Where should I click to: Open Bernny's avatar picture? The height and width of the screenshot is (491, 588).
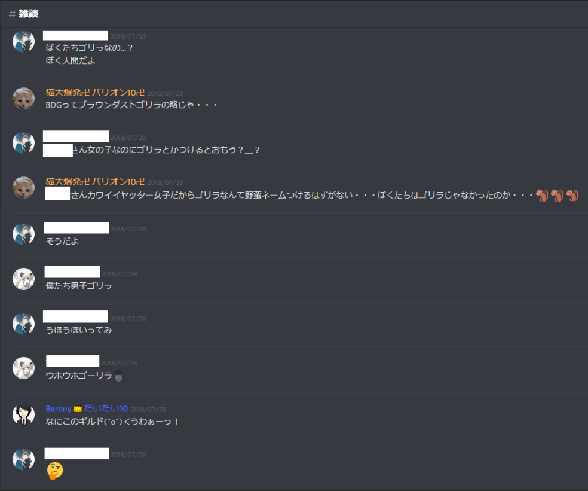tap(24, 415)
